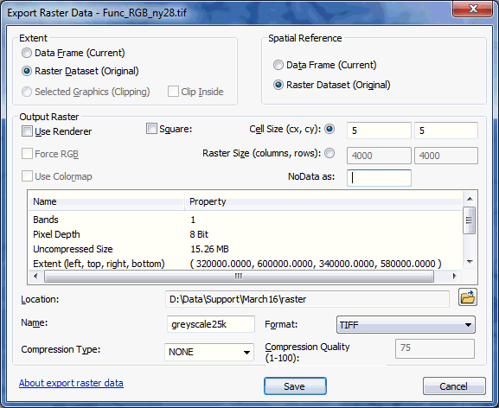Enable the Use Renderer checkbox

coord(27,131)
